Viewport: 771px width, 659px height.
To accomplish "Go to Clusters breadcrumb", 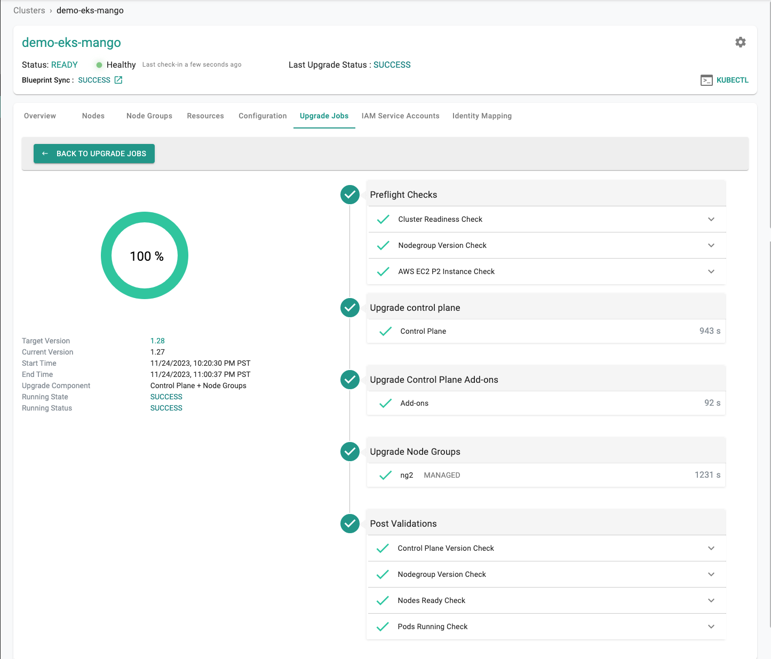I will (29, 11).
